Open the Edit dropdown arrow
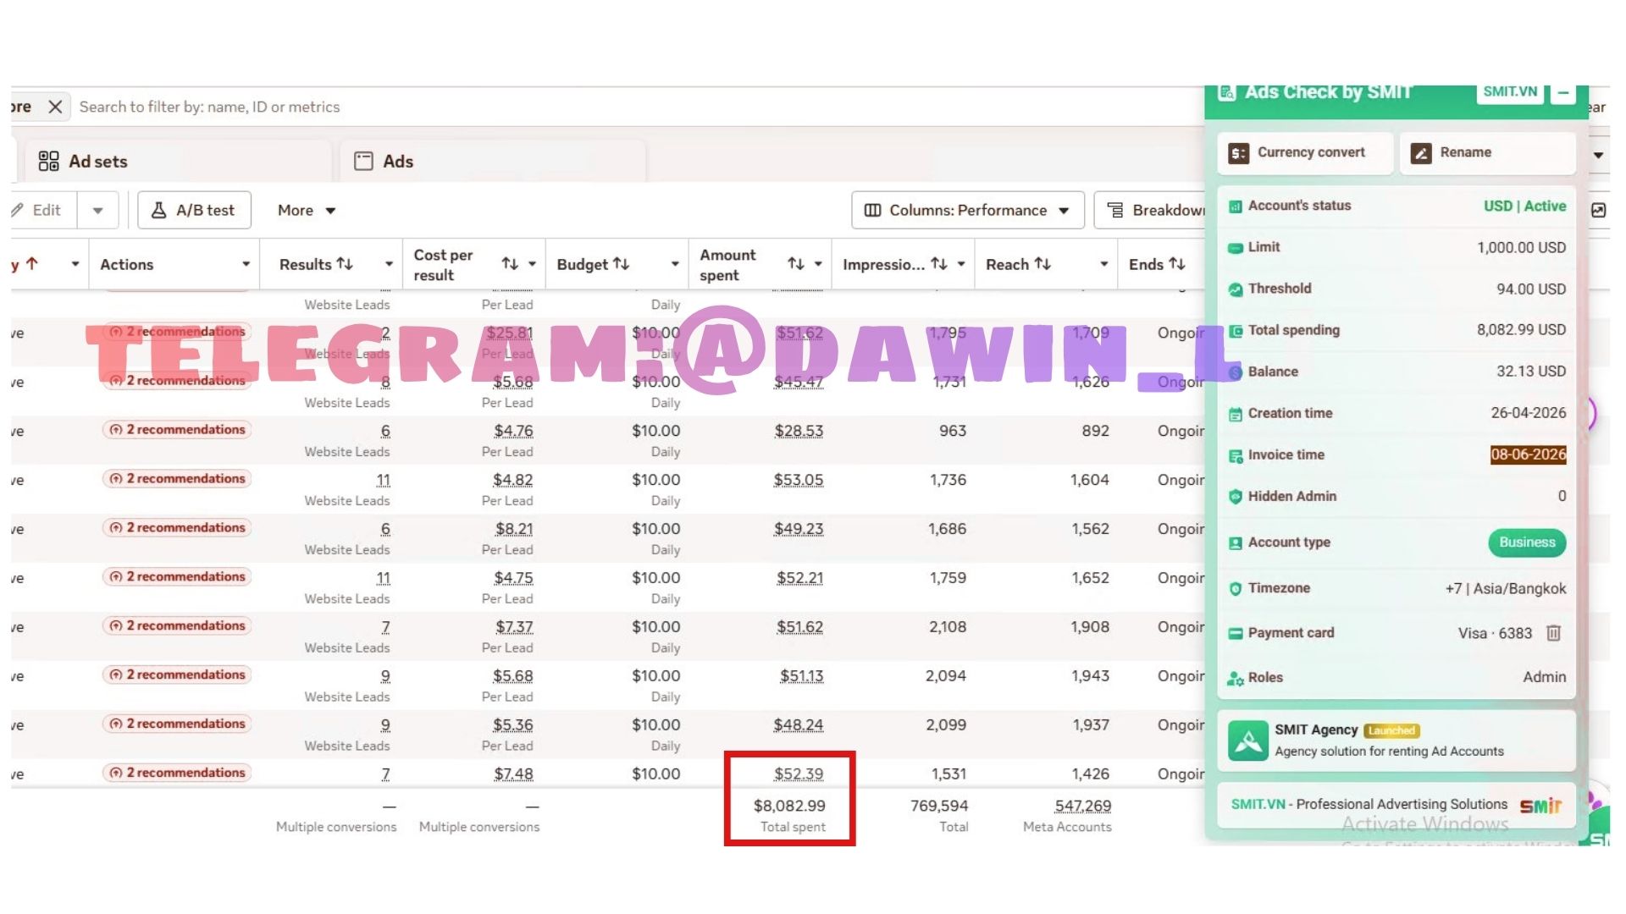 pos(98,211)
